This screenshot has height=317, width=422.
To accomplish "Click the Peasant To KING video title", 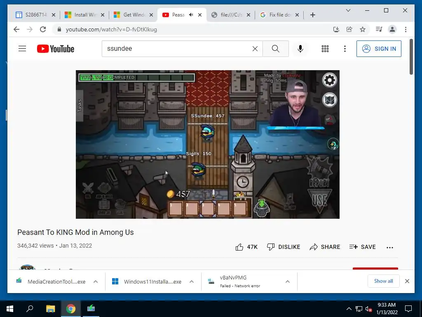I will pos(75,232).
